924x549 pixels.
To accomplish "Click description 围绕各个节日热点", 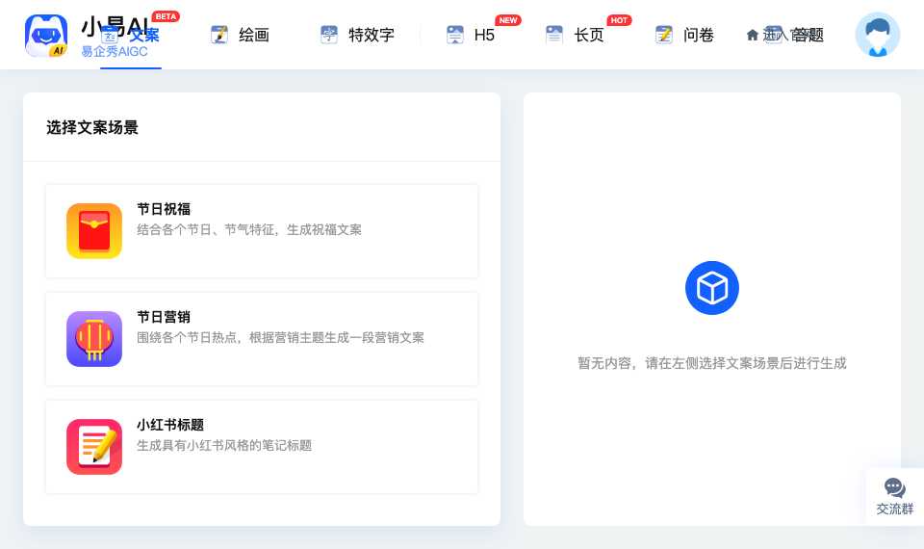I will 280,338.
